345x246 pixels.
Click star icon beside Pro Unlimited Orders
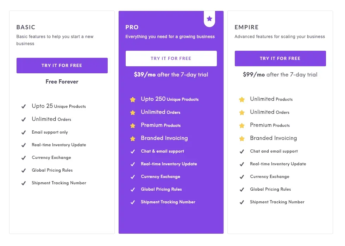pyautogui.click(x=133, y=113)
